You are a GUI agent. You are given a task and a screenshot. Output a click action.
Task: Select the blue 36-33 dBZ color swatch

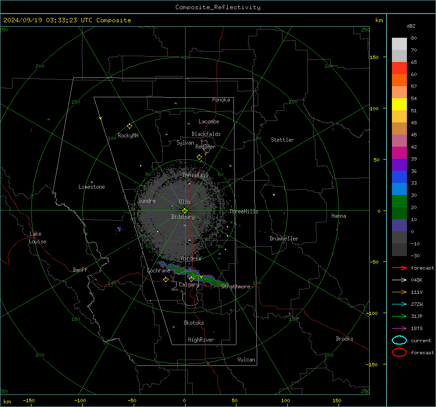(399, 177)
